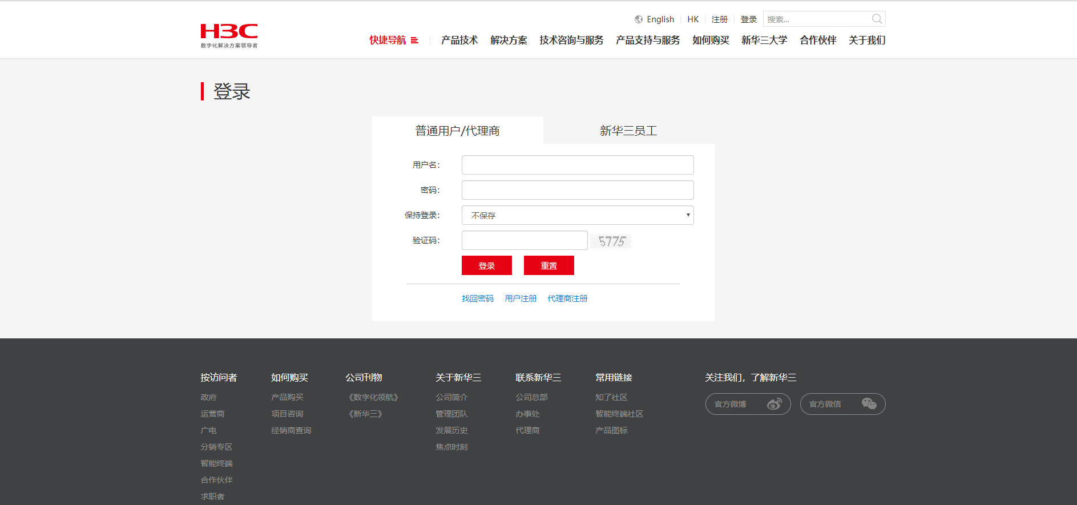Open 产品购买 footer link

coord(287,397)
